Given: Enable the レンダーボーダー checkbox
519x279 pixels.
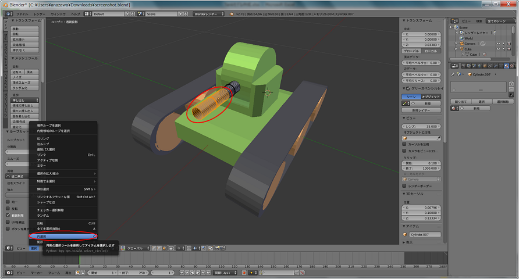Looking at the screenshot, I should 405,185.
